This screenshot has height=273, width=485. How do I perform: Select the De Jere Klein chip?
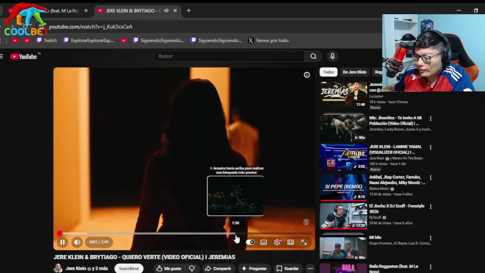click(354, 72)
